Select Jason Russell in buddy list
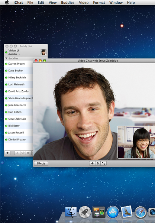Image resolution: width=155 pixels, height=223 pixels. (19, 133)
